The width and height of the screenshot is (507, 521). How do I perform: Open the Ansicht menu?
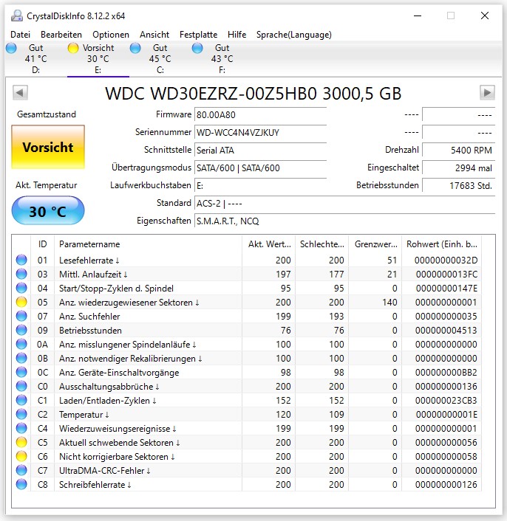(x=154, y=35)
